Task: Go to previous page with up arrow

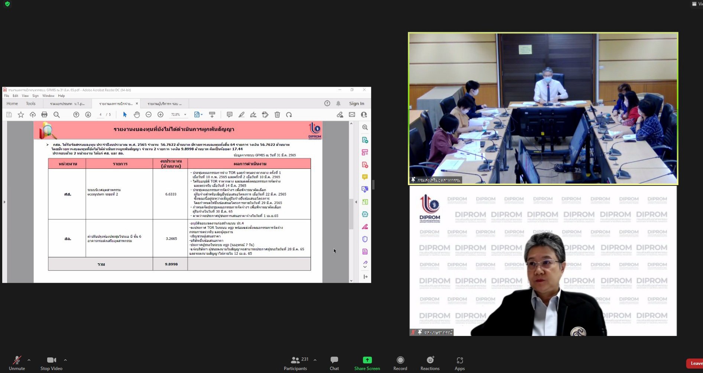Action: point(76,115)
